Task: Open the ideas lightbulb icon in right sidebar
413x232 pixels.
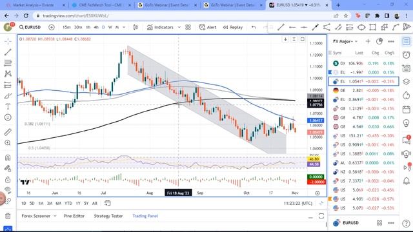Action: [406, 123]
